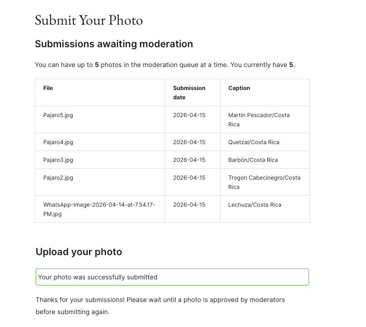Click the Pajaro2.jpg file name
Screen dimensions: 366x327
[58, 178]
